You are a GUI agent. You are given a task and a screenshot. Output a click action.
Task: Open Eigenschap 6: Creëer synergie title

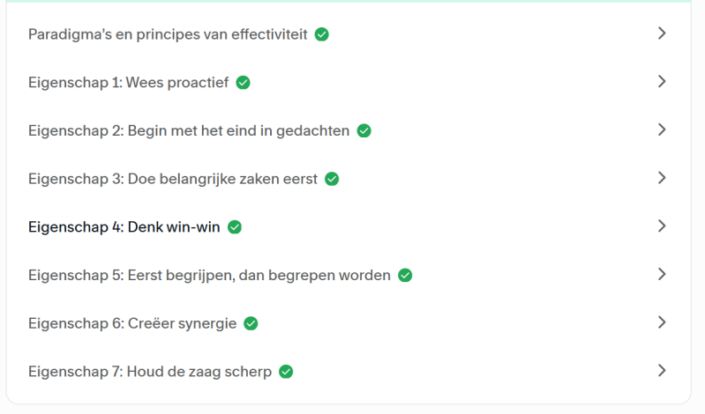(x=132, y=323)
